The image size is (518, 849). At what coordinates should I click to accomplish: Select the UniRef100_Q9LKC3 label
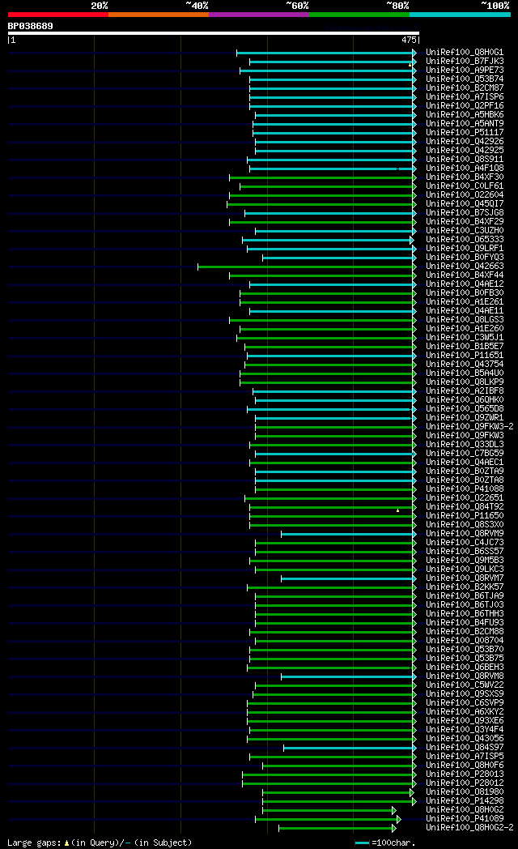click(465, 570)
